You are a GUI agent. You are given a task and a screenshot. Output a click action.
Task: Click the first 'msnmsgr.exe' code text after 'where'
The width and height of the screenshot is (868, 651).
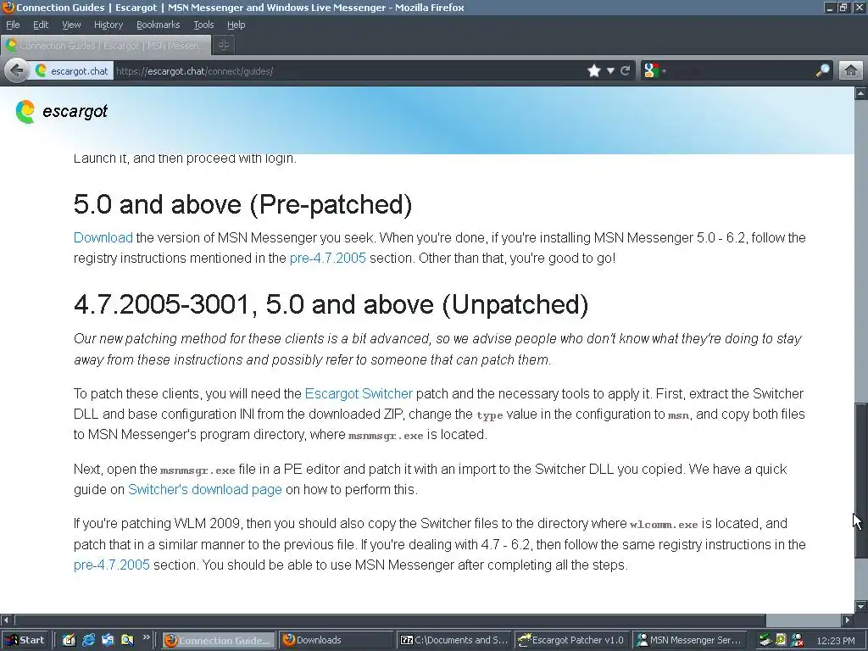coord(386,436)
